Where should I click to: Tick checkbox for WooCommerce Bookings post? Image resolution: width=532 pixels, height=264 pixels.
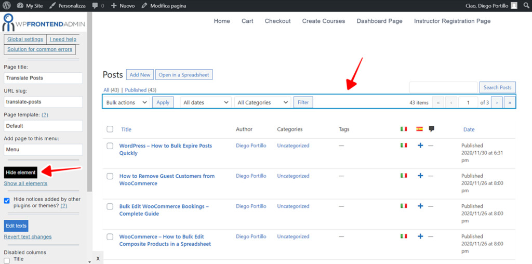(110, 206)
